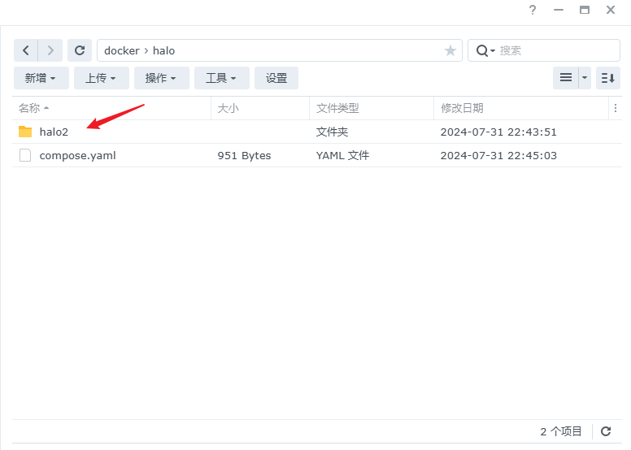631x450 pixels.
Task: Go back to the previous folder
Action: tap(26, 50)
